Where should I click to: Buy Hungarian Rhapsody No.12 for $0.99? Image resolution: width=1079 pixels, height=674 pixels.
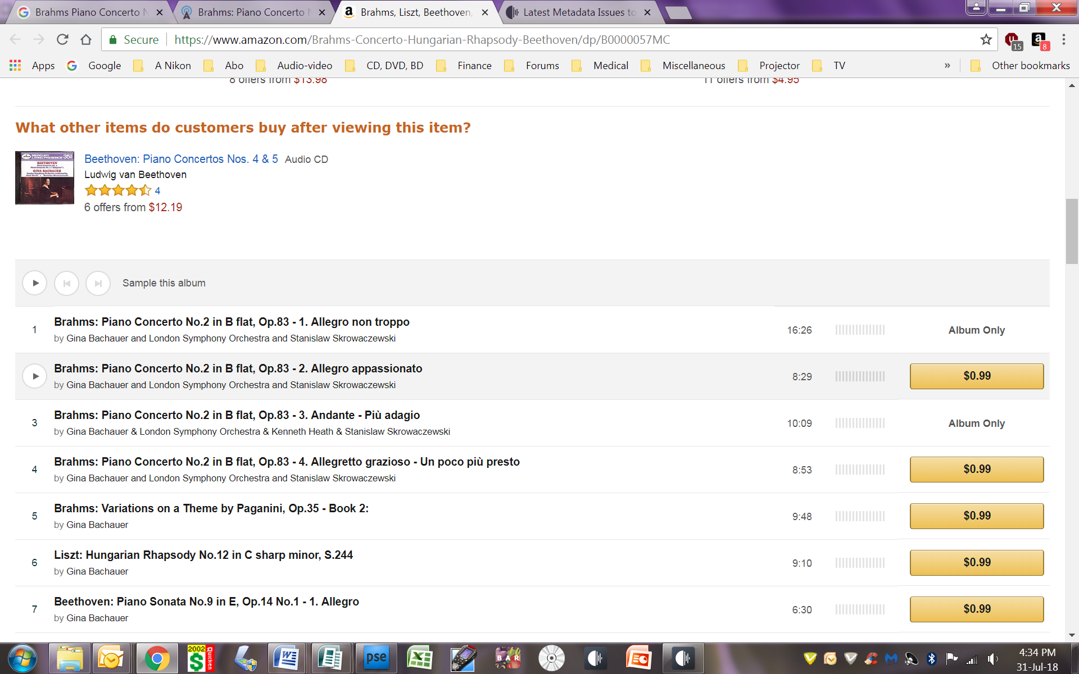click(977, 563)
